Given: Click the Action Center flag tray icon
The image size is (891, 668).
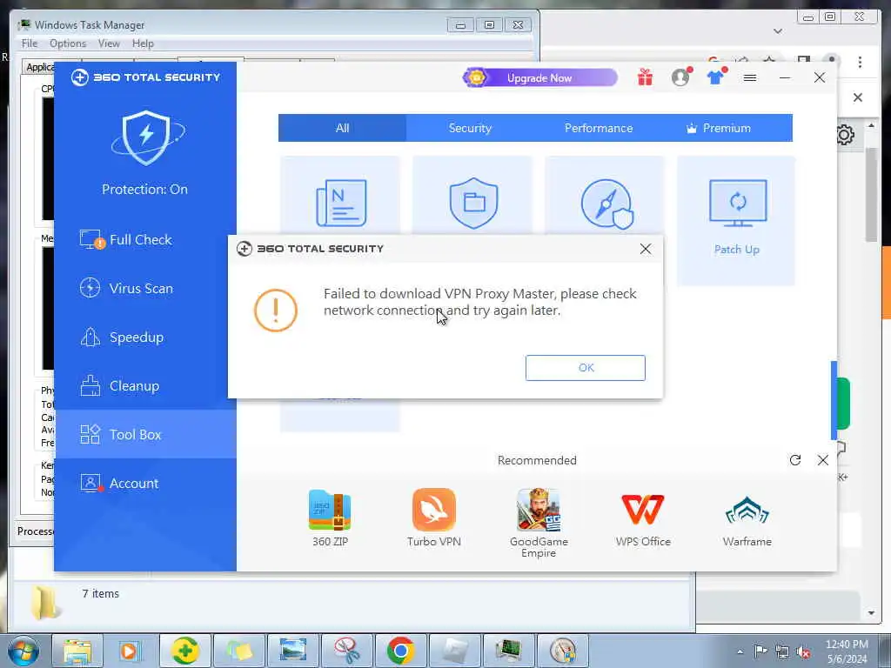Looking at the screenshot, I should (x=760, y=651).
